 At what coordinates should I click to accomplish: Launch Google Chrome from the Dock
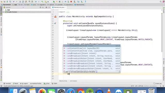tap(80, 91)
